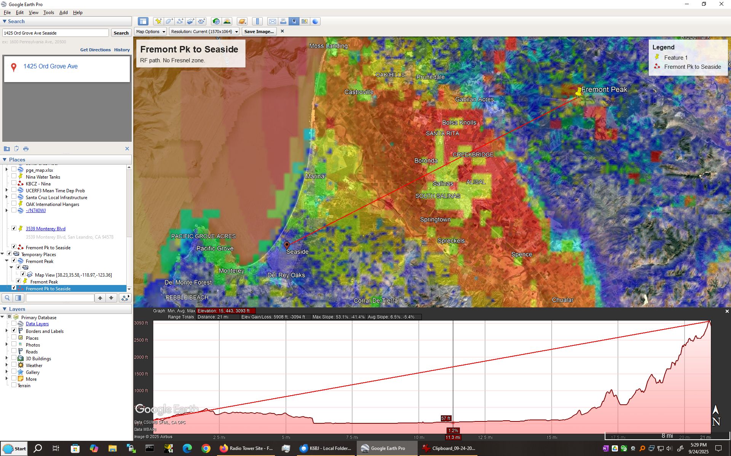The image size is (731, 456).
Task: Open the historical imagery clock tool
Action: point(216,21)
